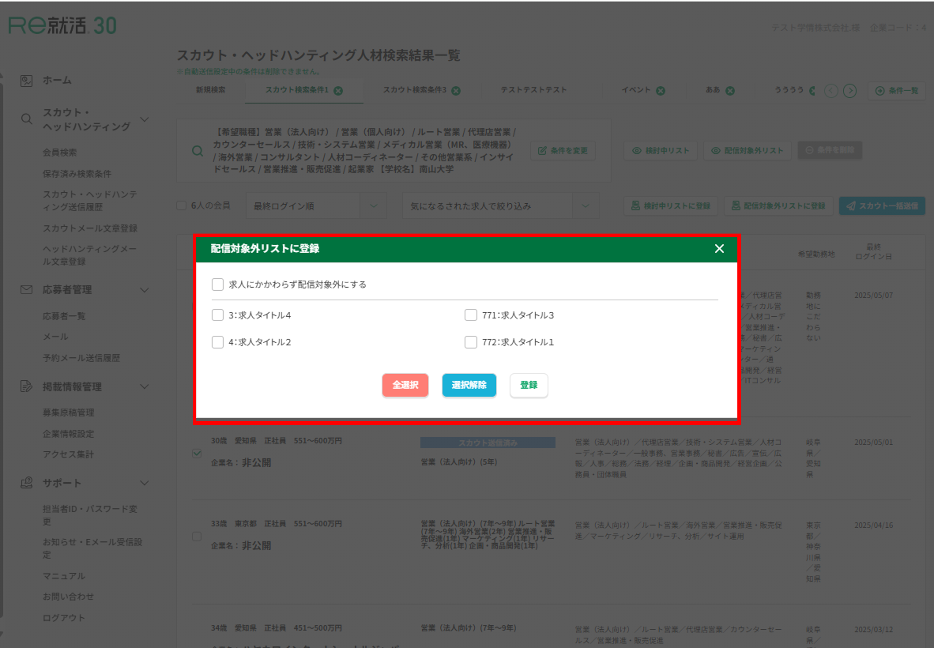Close the スカウト検索条件3 tab via X icon
The width and height of the screenshot is (934, 648).
point(456,91)
